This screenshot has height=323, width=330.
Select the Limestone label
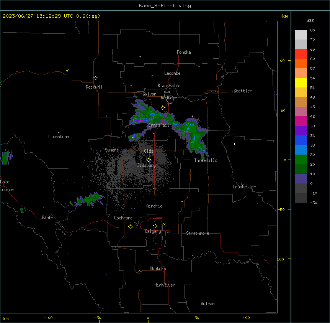pyautogui.click(x=59, y=137)
